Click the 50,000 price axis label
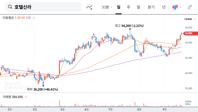 click(188, 43)
